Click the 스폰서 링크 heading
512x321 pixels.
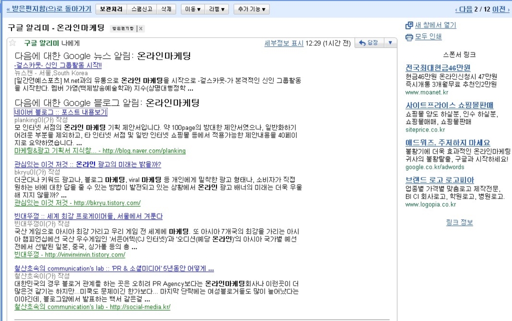459,54
